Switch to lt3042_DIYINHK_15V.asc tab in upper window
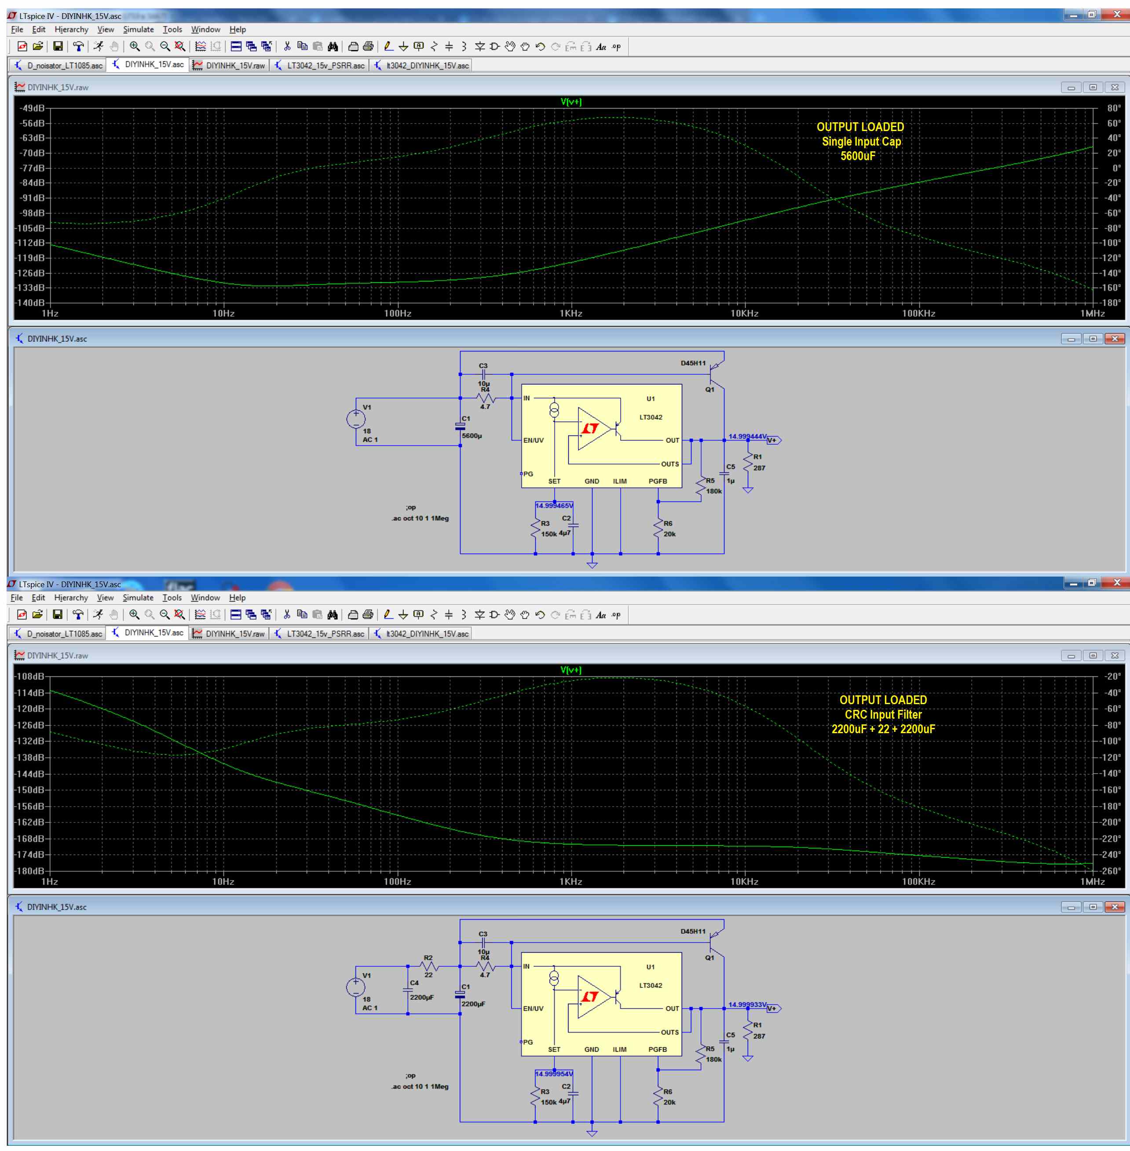 click(421, 65)
